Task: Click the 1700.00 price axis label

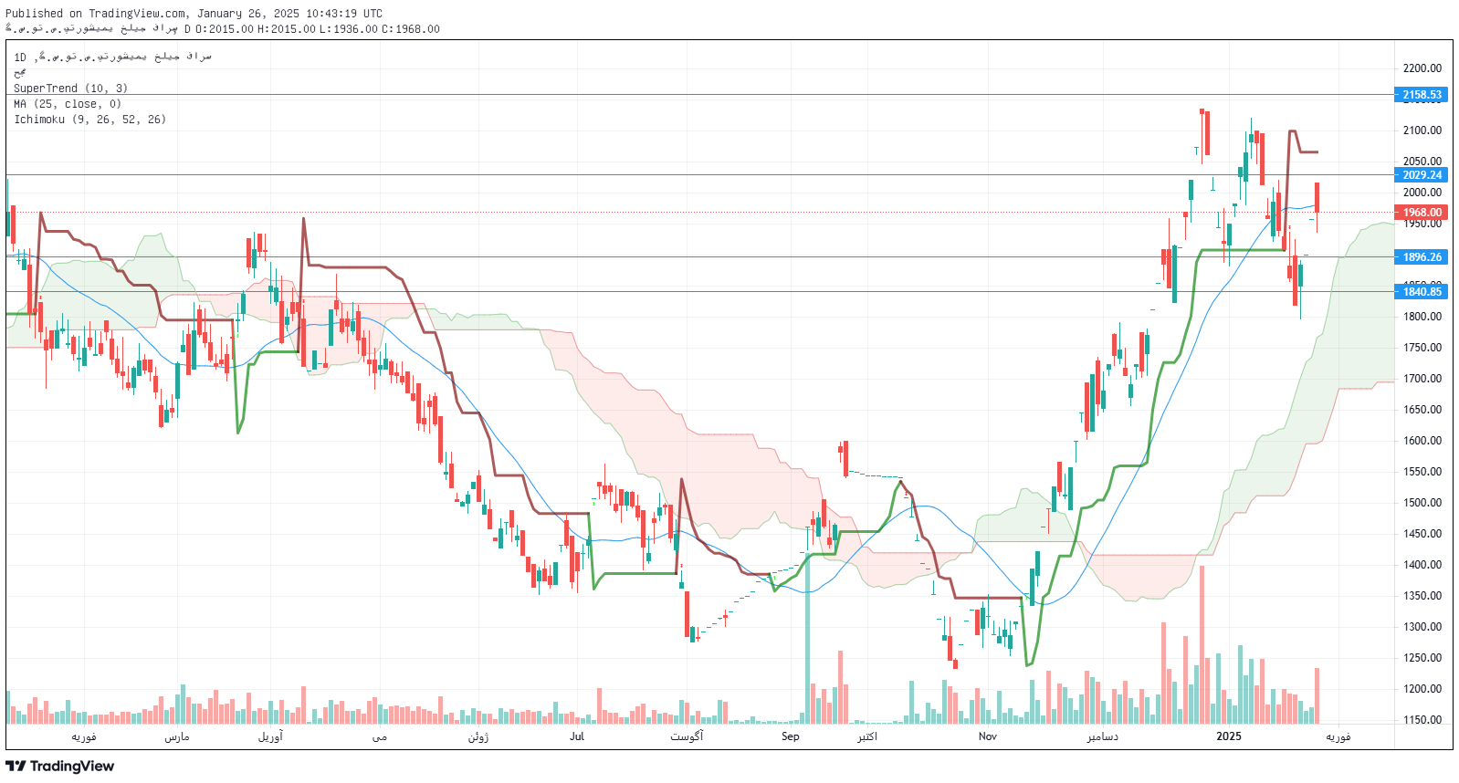Action: pos(1422,379)
